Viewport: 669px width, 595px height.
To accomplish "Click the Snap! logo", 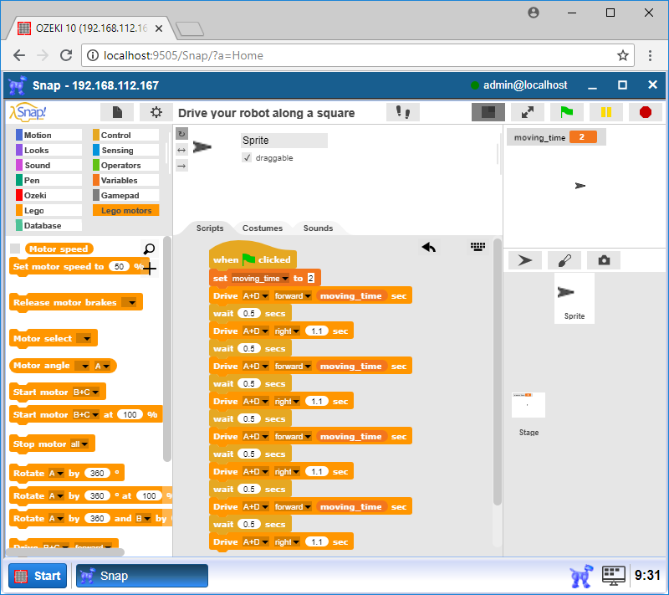I will [28, 112].
